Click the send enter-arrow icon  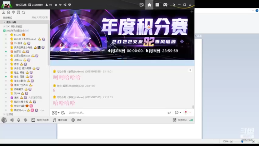click(169, 113)
